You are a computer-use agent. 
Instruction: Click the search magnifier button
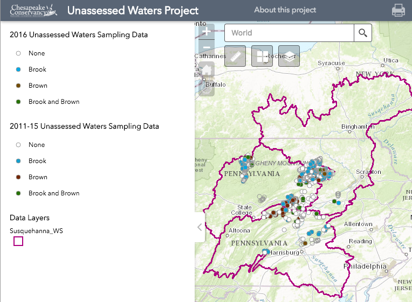click(363, 33)
